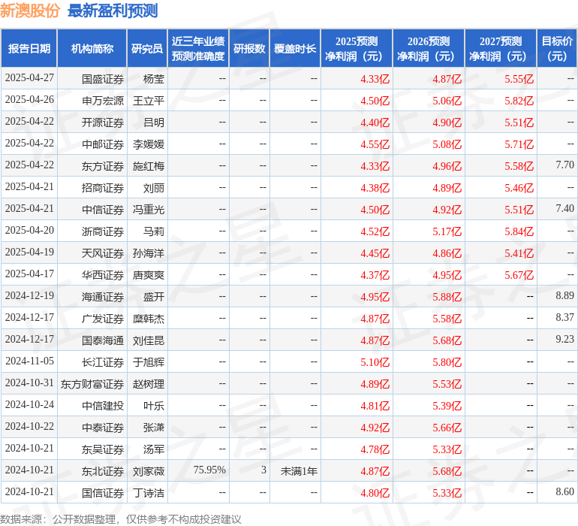Select the 2026预测净利润 column header

[x=428, y=49]
